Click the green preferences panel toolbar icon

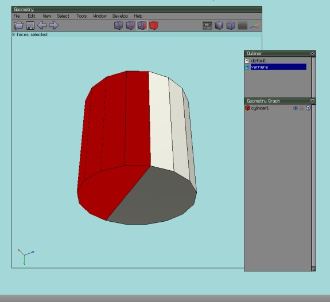tap(207, 26)
